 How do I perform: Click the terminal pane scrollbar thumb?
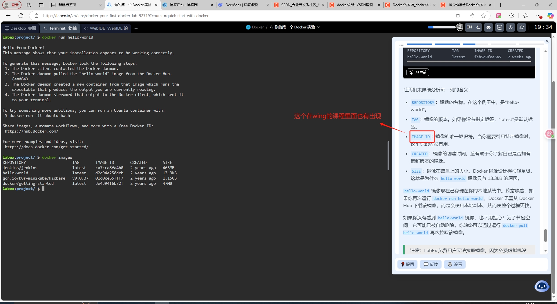point(388,155)
